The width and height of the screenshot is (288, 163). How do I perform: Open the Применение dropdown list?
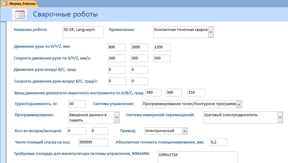tap(211, 32)
